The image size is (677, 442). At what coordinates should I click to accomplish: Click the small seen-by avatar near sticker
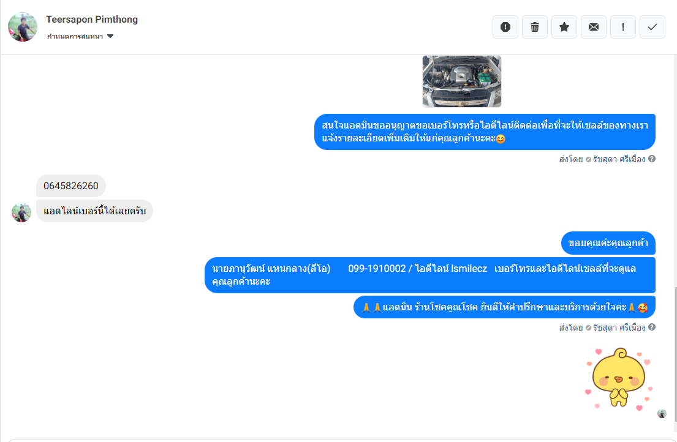[x=662, y=414]
